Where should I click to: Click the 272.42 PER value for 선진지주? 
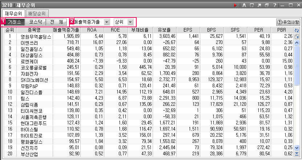click(263, 147)
